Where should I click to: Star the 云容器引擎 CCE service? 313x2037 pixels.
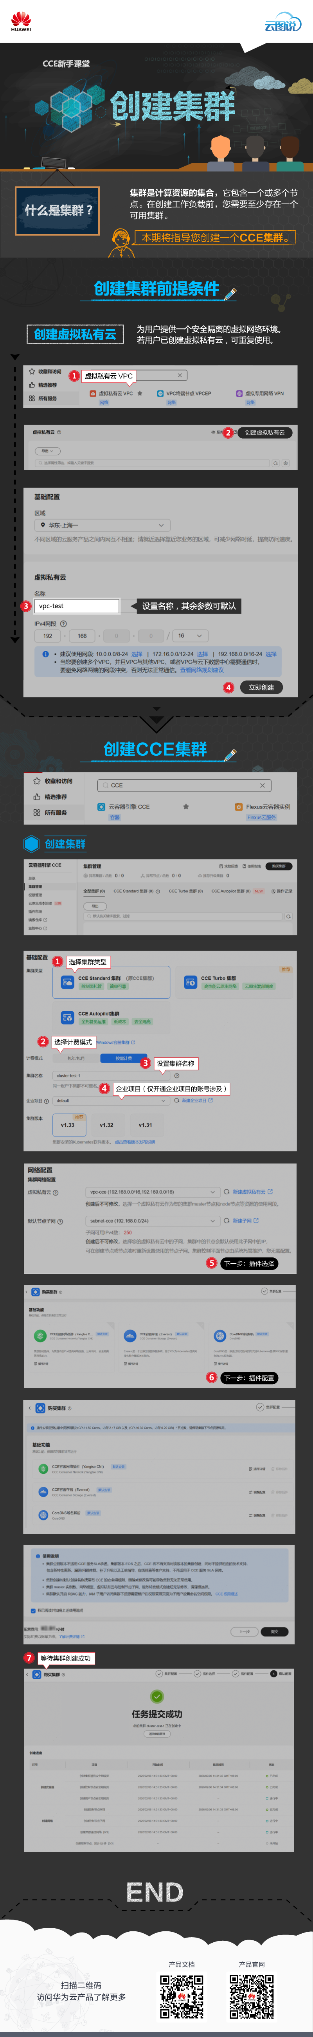[186, 807]
